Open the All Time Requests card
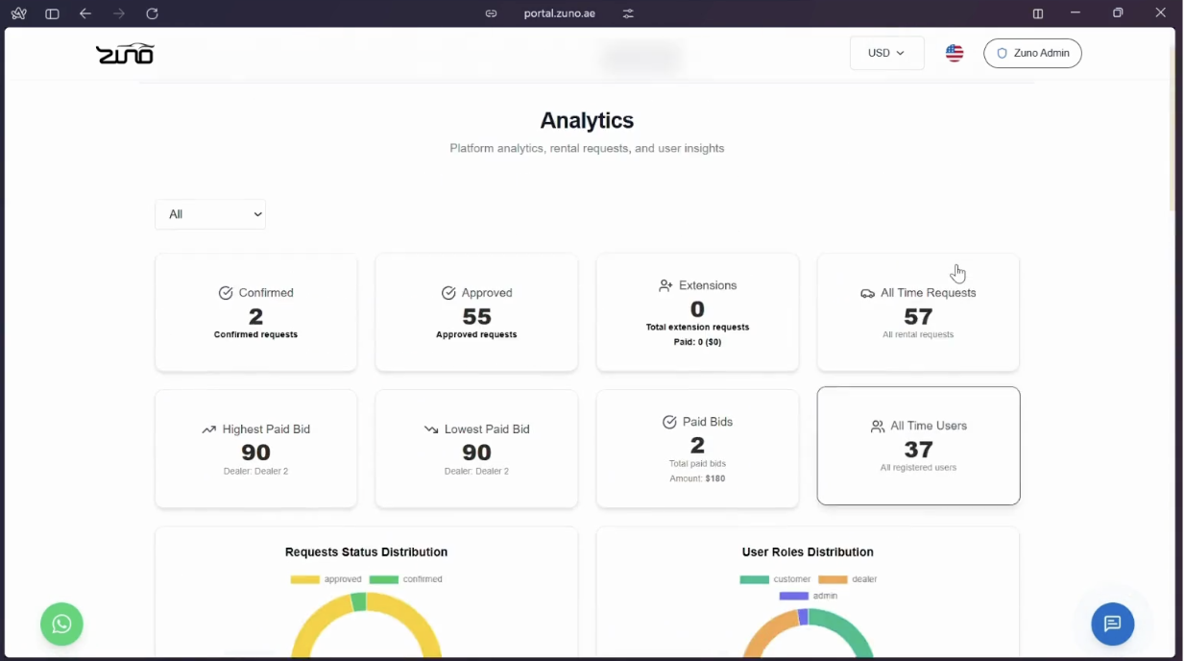 pos(919,312)
